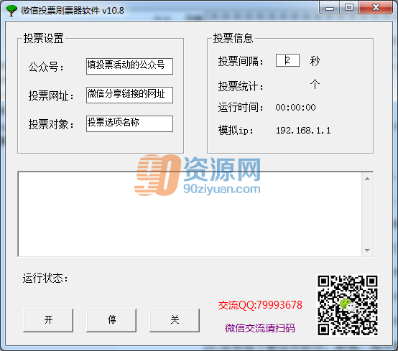Click the 投票间隔 seconds input box
This screenshot has width=398, height=351.
[287, 60]
